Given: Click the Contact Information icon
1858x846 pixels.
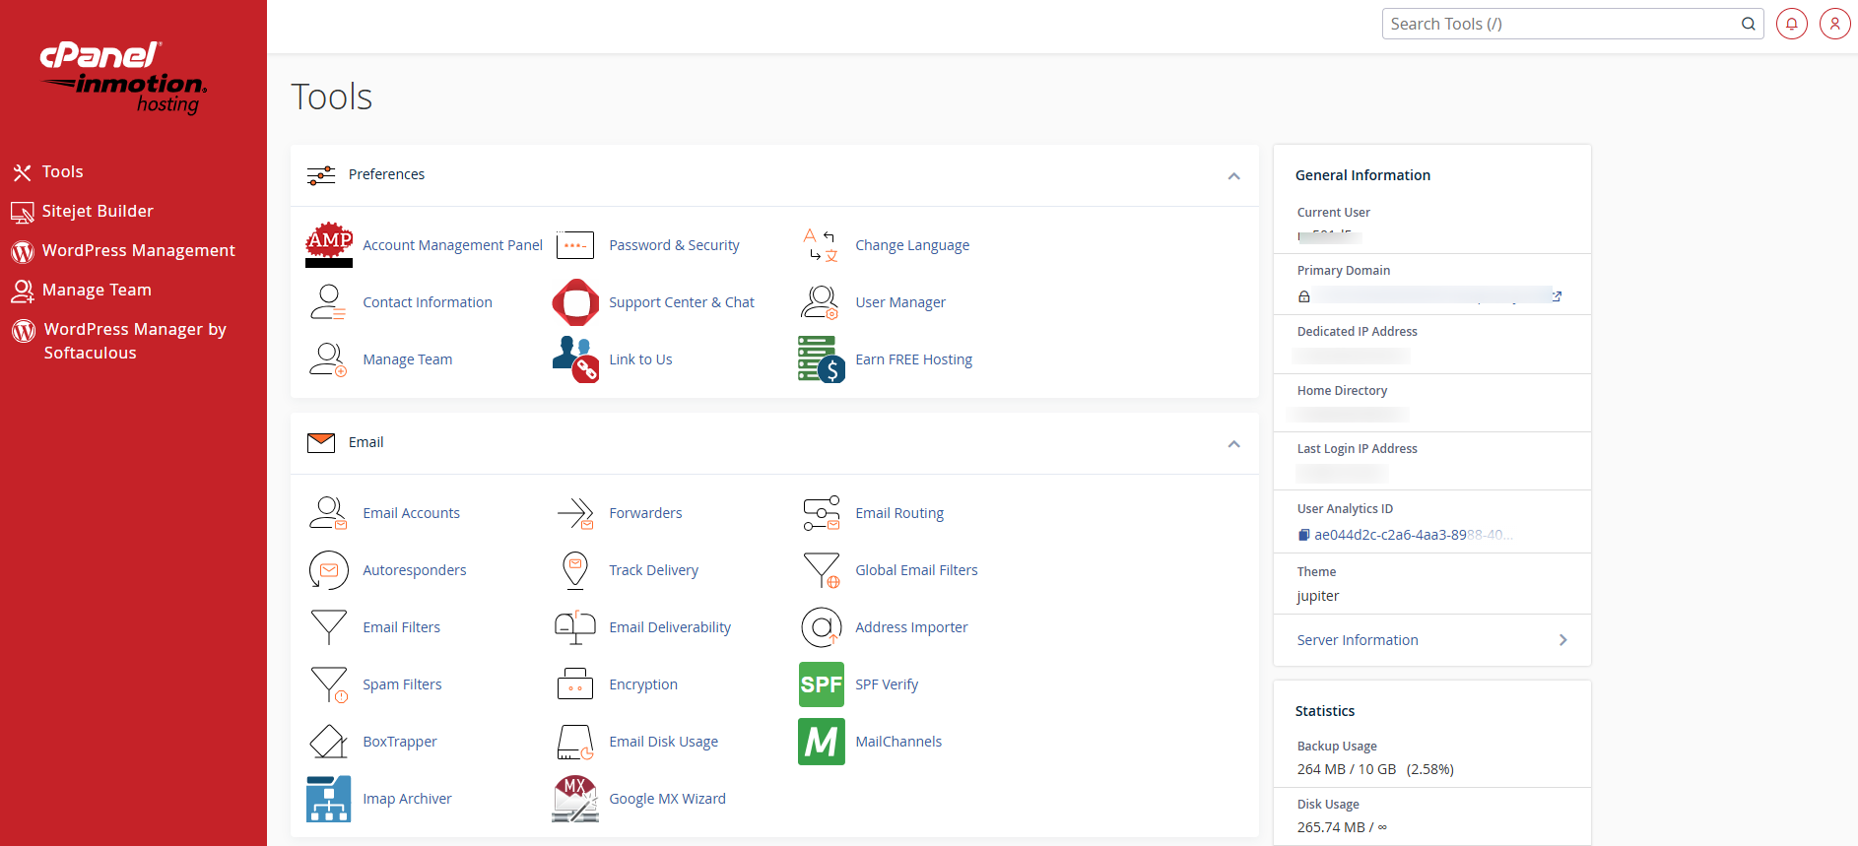Looking at the screenshot, I should (x=328, y=301).
